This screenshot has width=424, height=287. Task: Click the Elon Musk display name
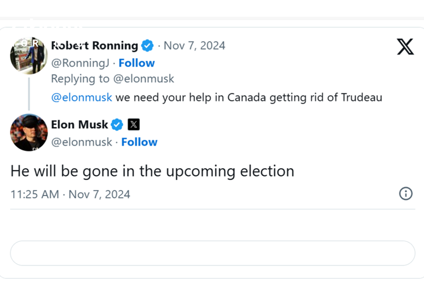click(x=79, y=125)
